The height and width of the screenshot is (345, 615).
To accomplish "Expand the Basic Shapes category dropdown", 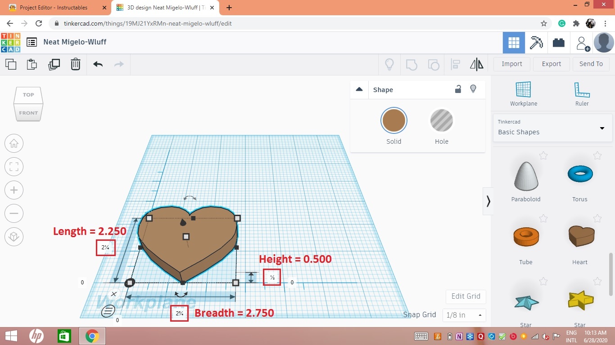I will 602,128.
